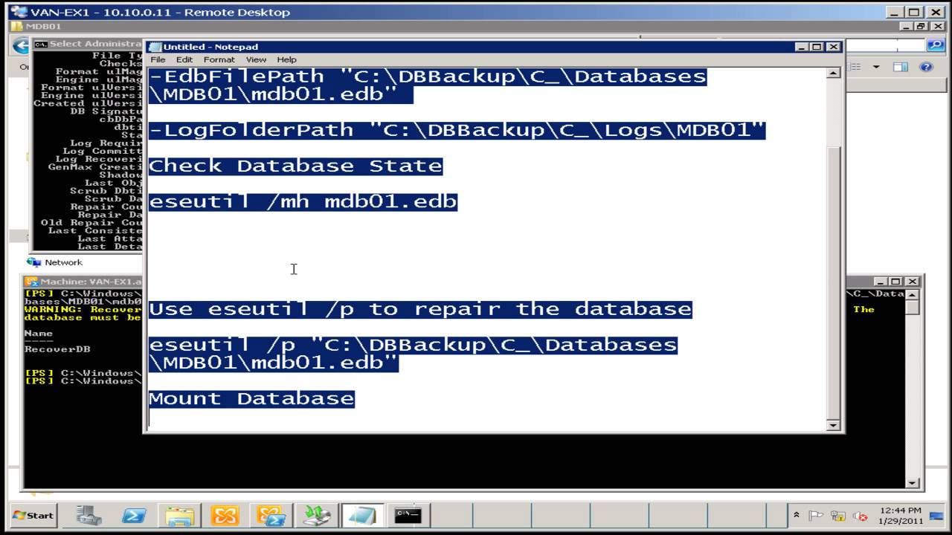Minimize the Exchange Management Shell window
The width and height of the screenshot is (952, 535).
click(881, 282)
